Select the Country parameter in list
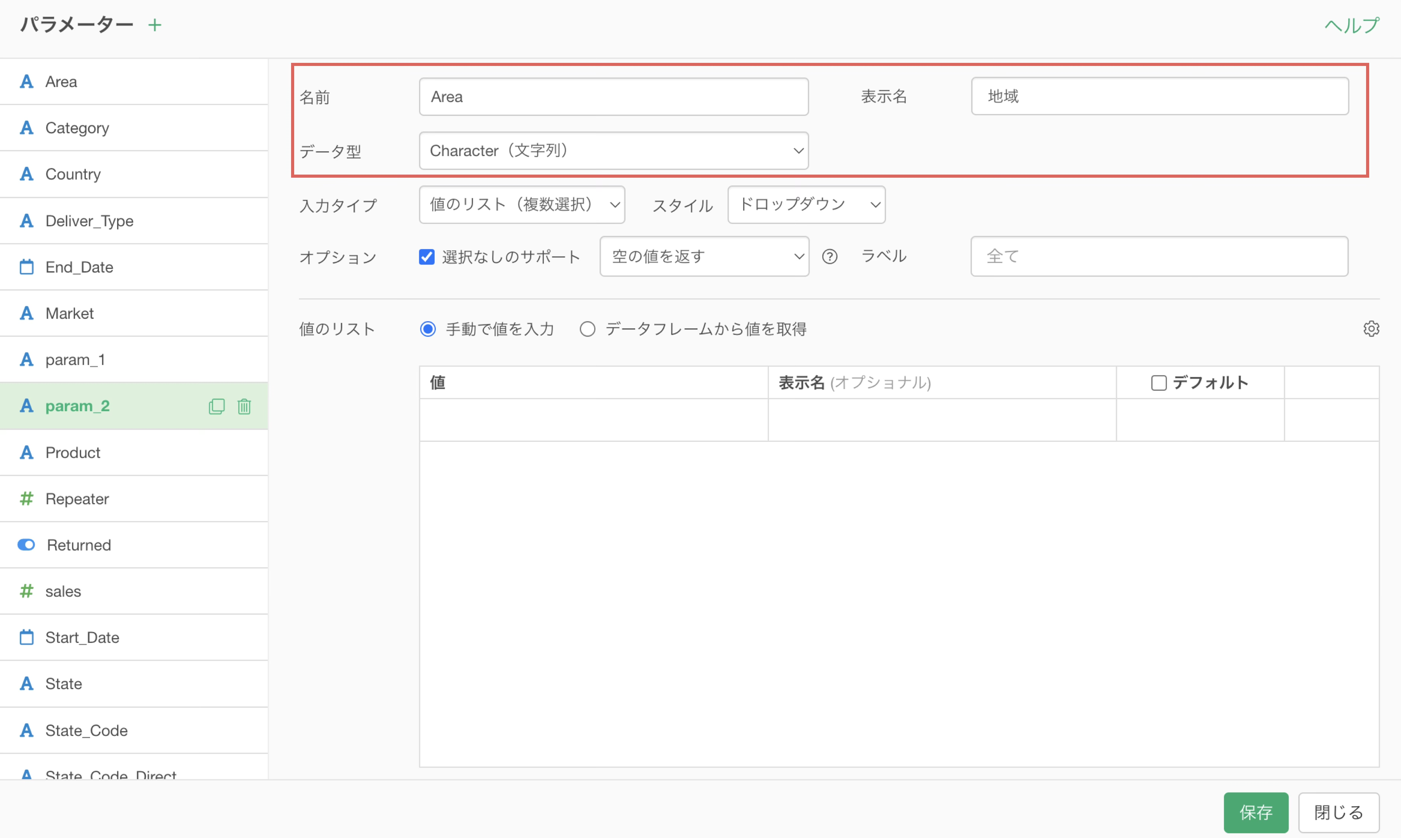Image resolution: width=1401 pixels, height=838 pixels. click(73, 174)
